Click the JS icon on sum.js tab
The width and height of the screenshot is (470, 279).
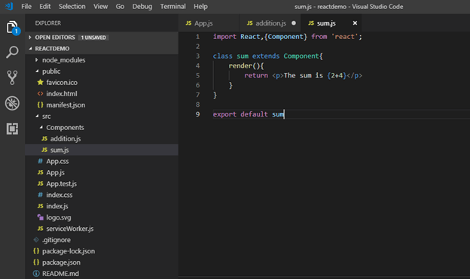311,23
